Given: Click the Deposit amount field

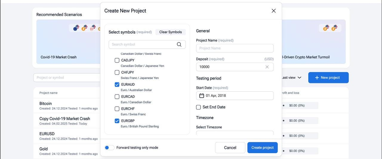Looking at the screenshot, I should [x=235, y=67].
